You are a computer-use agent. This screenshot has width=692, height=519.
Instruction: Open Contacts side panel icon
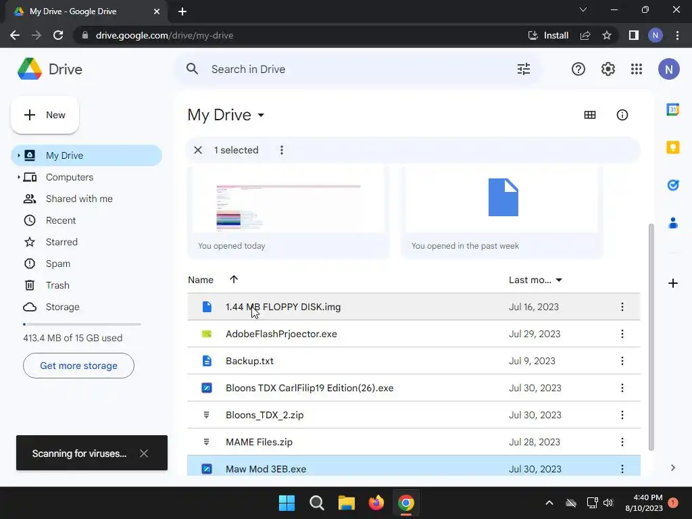[672, 223]
